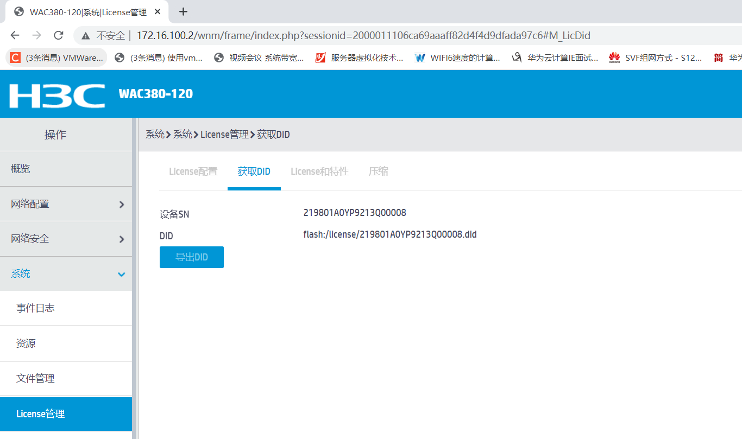Screen dimensions: 742x439
Task: Open the 服务器虚拟化技术 bookmark
Action: [360, 58]
